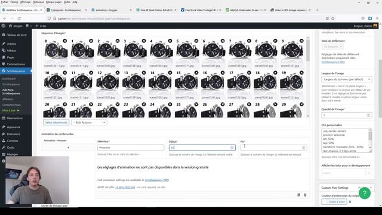Open the Scrollsequence Dashboard submenu item
The image size is (382, 215).
click(x=9, y=79)
